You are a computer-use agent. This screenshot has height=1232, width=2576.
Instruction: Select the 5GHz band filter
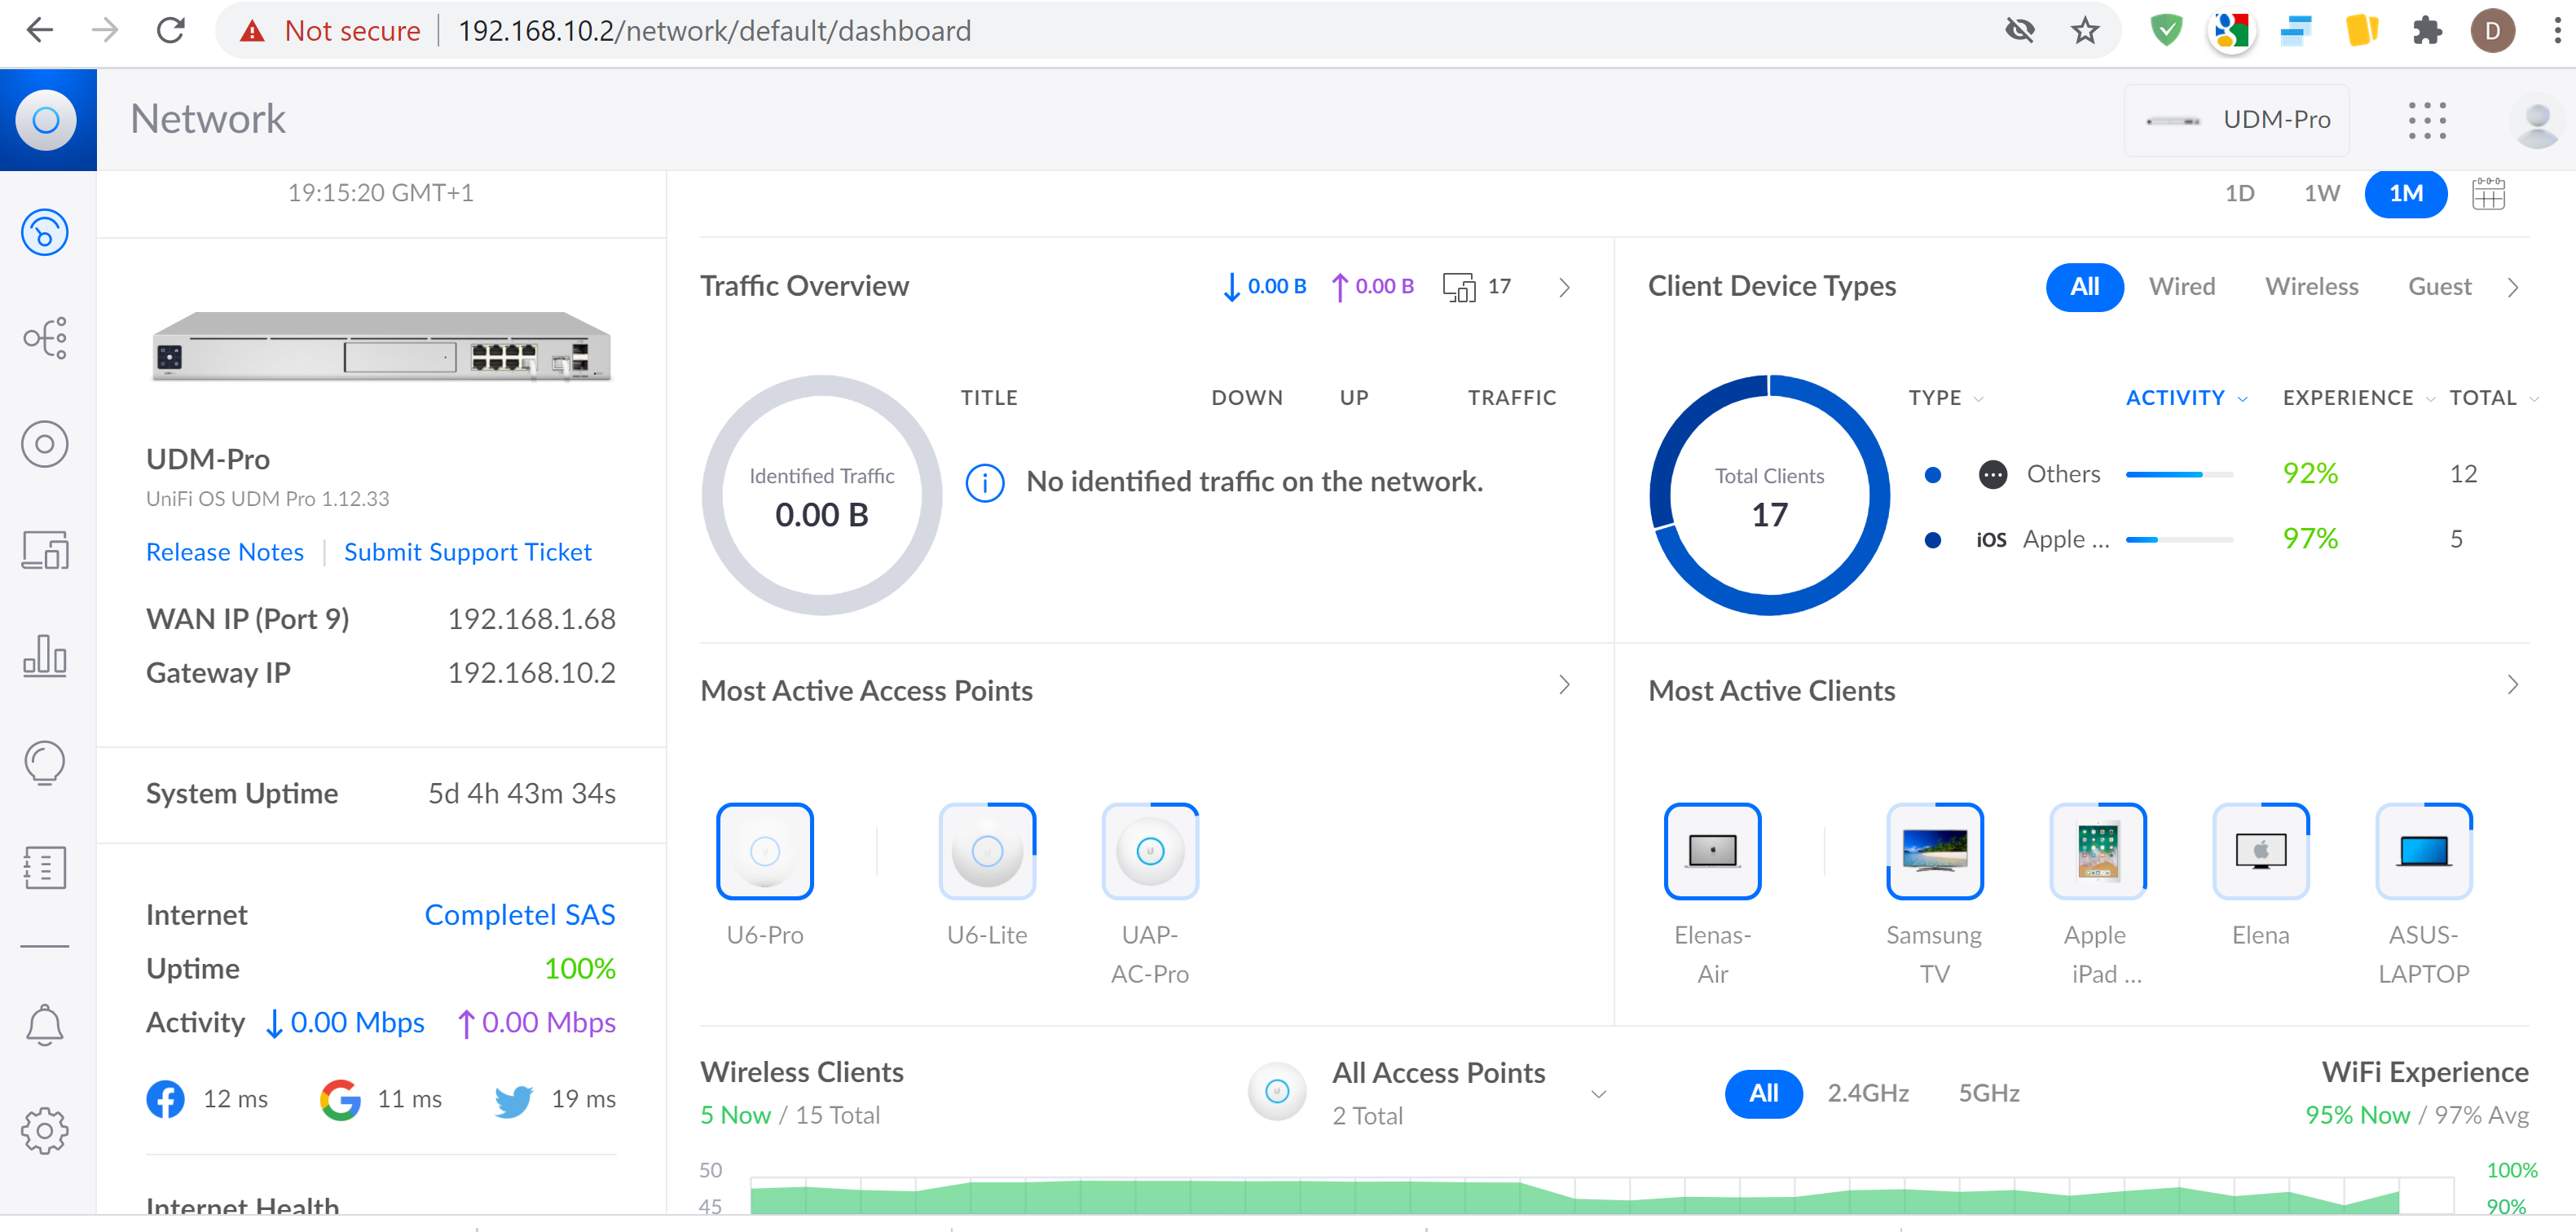pyautogui.click(x=1989, y=1094)
